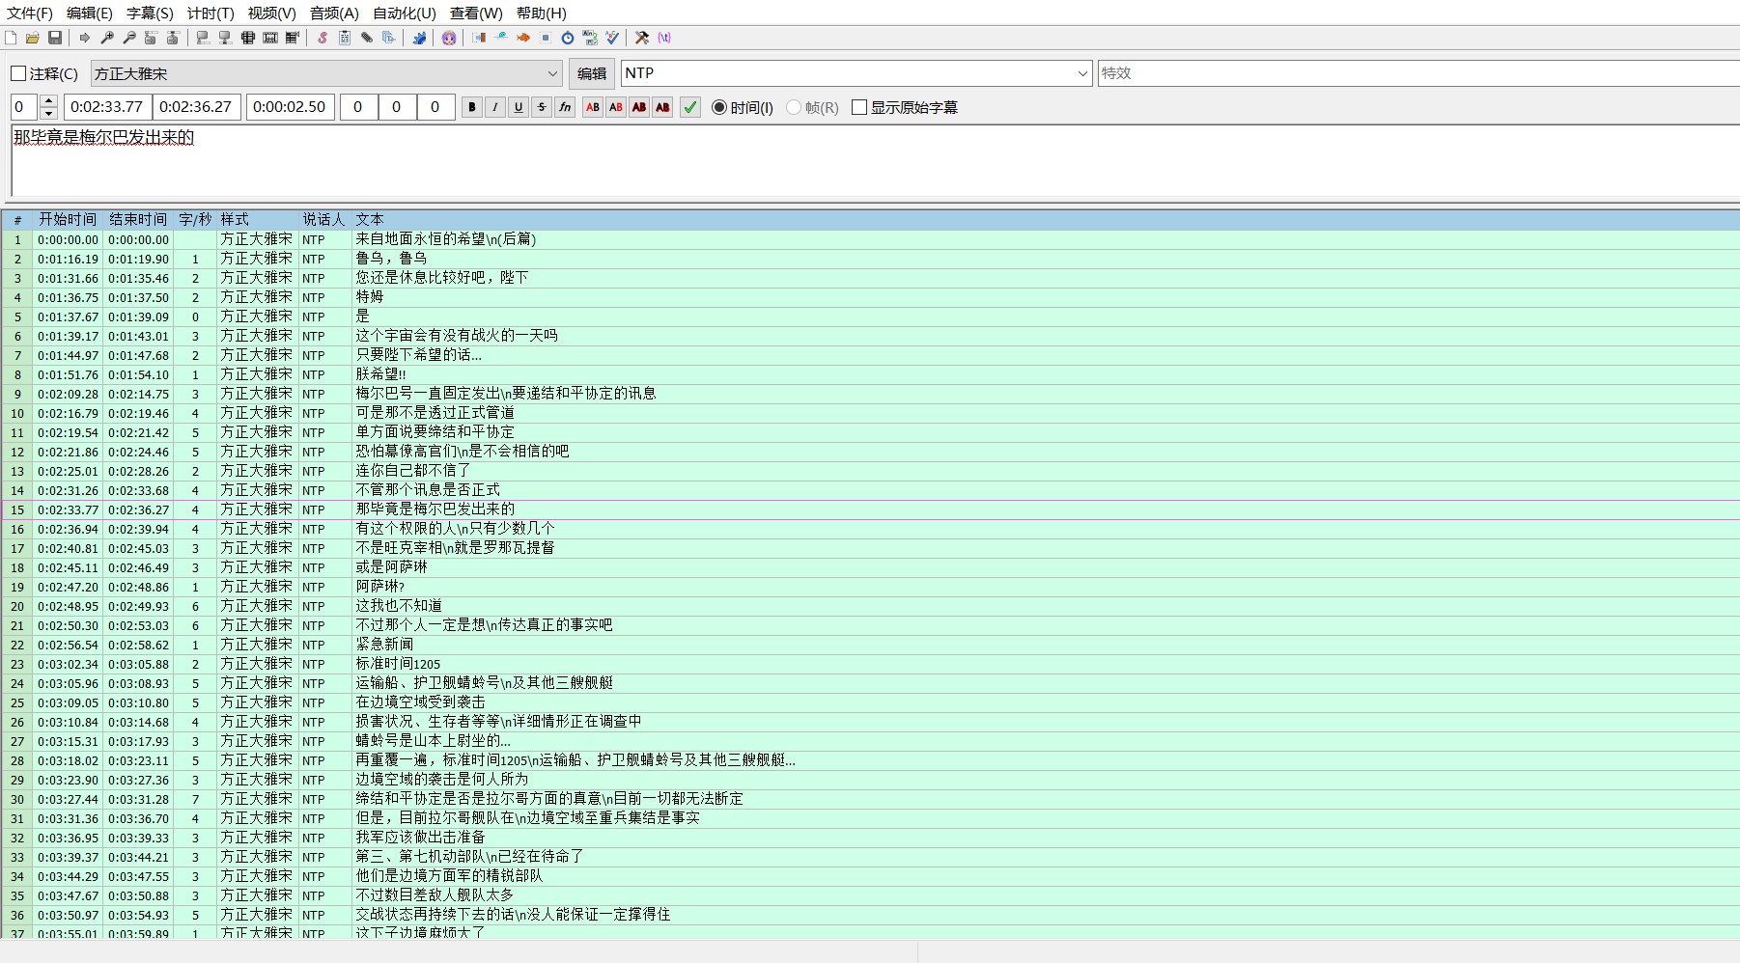Increase the layer number with up arrow
This screenshot has height=963, width=1740.
(49, 100)
